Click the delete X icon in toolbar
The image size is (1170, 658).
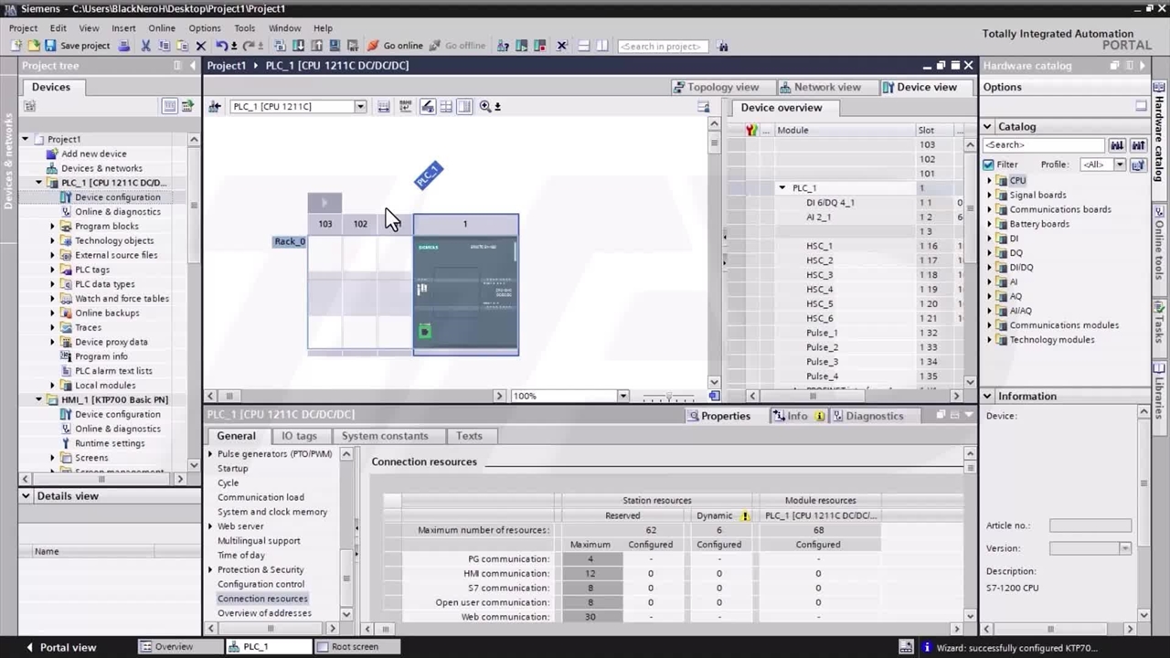click(201, 46)
